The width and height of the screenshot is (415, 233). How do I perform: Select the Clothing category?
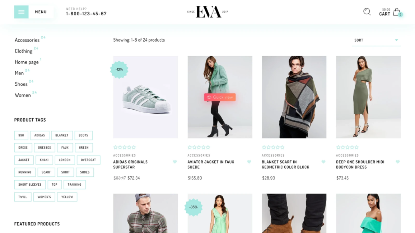pos(24,51)
